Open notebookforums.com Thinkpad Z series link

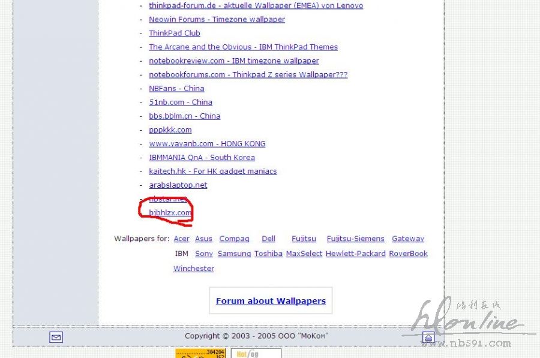tap(248, 74)
